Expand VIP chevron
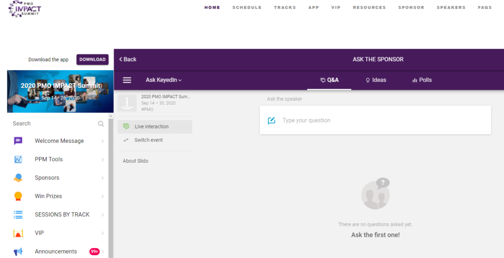 click(x=102, y=233)
